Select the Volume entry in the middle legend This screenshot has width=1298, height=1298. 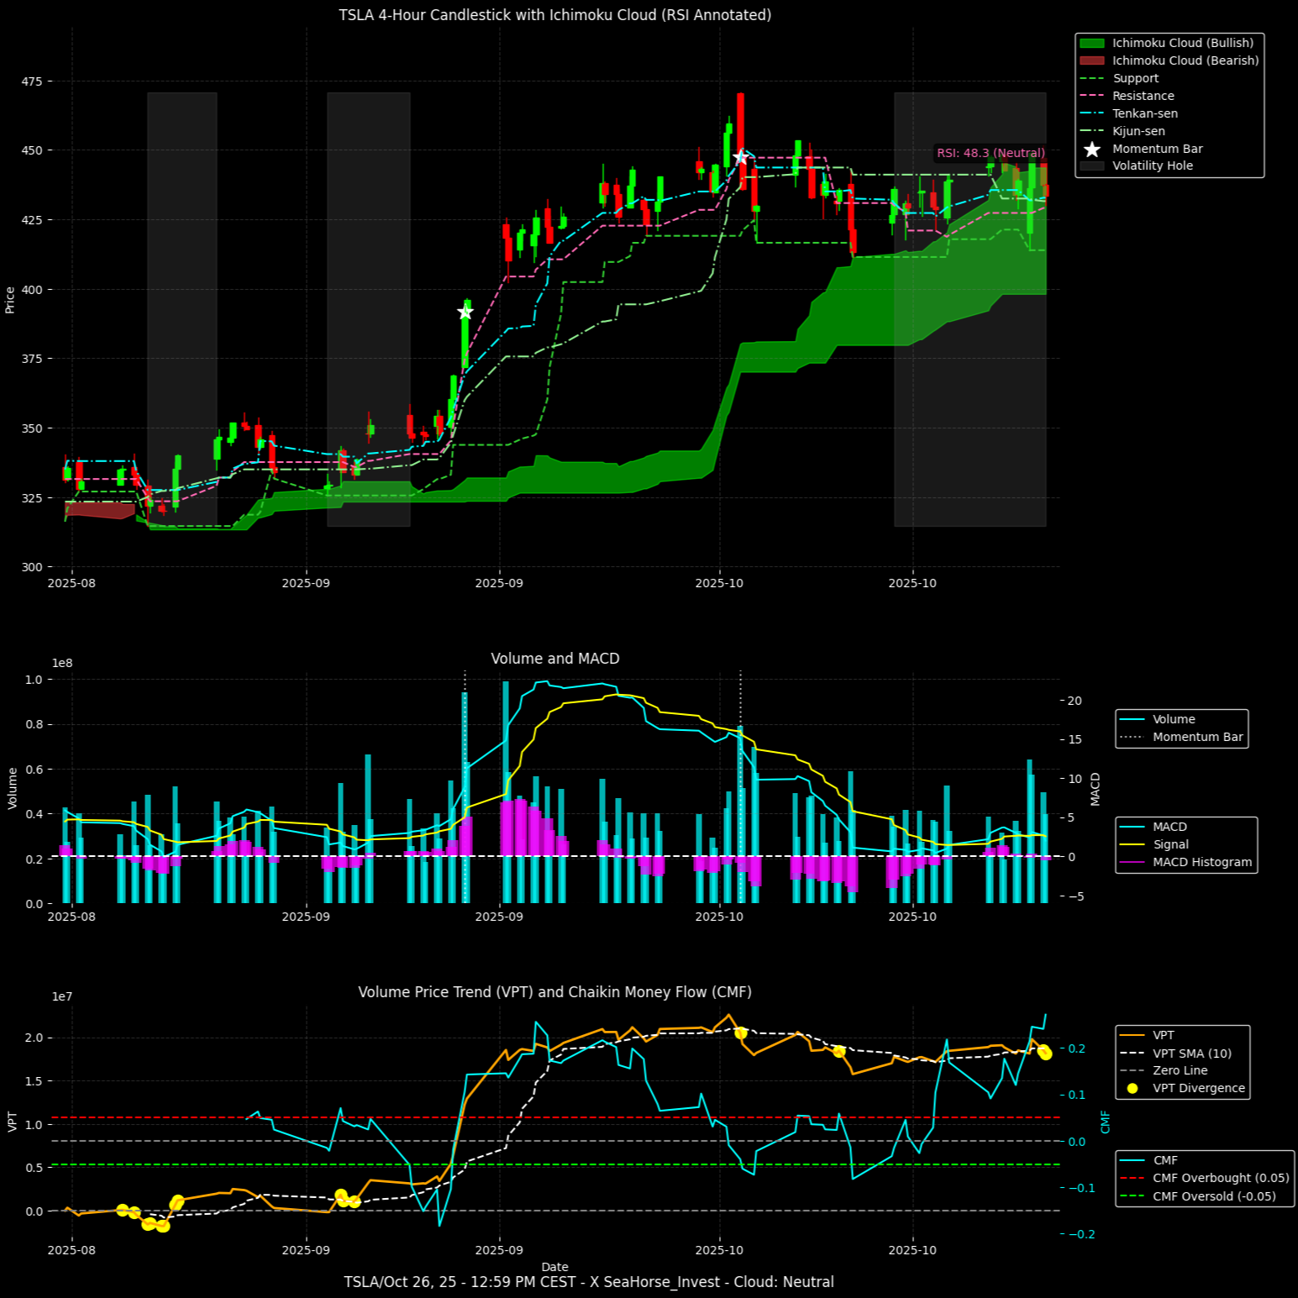coord(1157,719)
